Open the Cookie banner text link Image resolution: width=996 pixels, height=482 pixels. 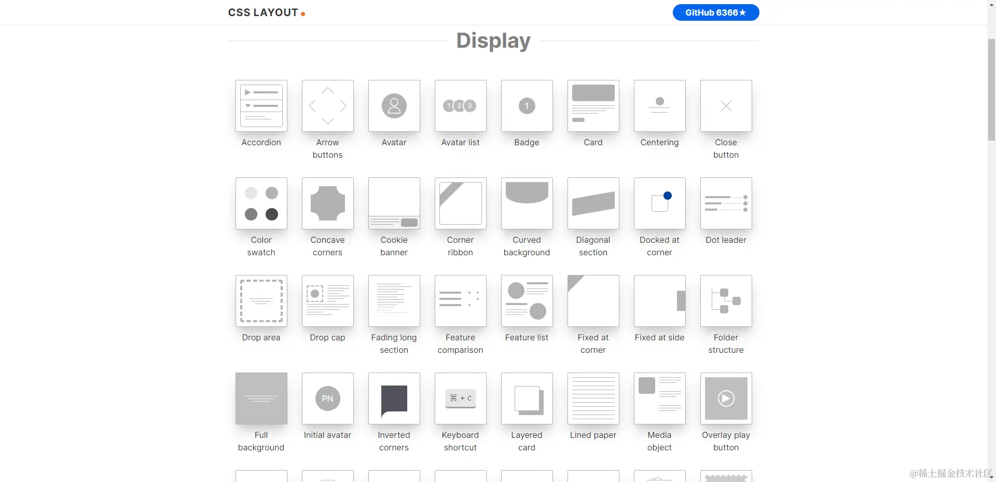[x=394, y=246]
